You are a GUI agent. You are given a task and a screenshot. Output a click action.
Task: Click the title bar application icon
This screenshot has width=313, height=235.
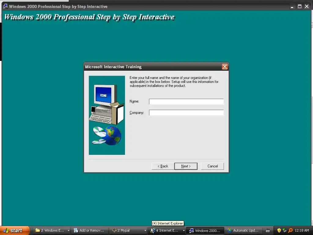click(x=5, y=6)
